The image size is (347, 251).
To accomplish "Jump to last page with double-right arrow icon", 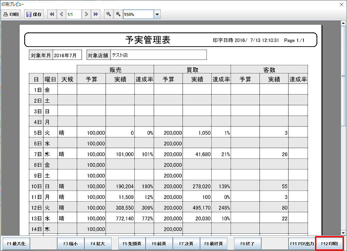I will click(x=96, y=14).
